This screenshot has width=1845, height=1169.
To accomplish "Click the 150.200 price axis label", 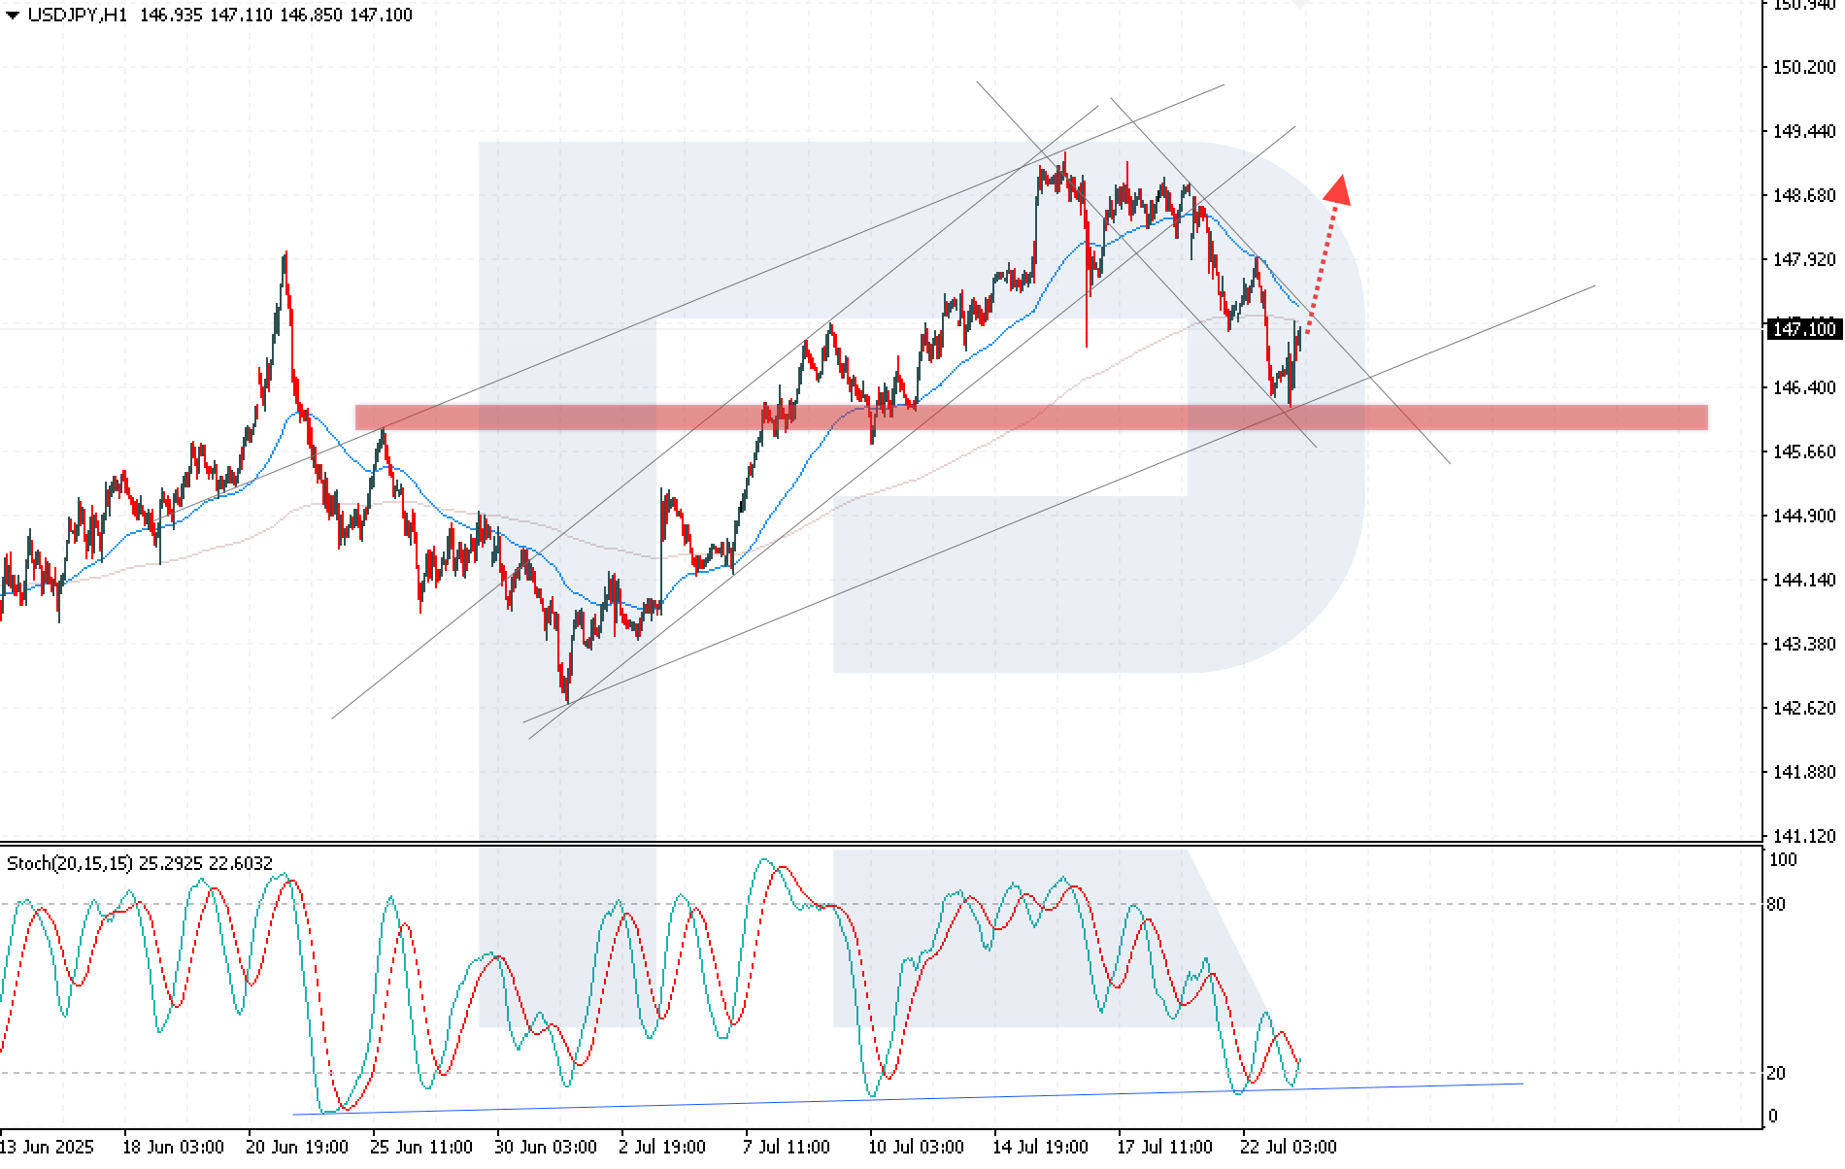I will 1804,67.
